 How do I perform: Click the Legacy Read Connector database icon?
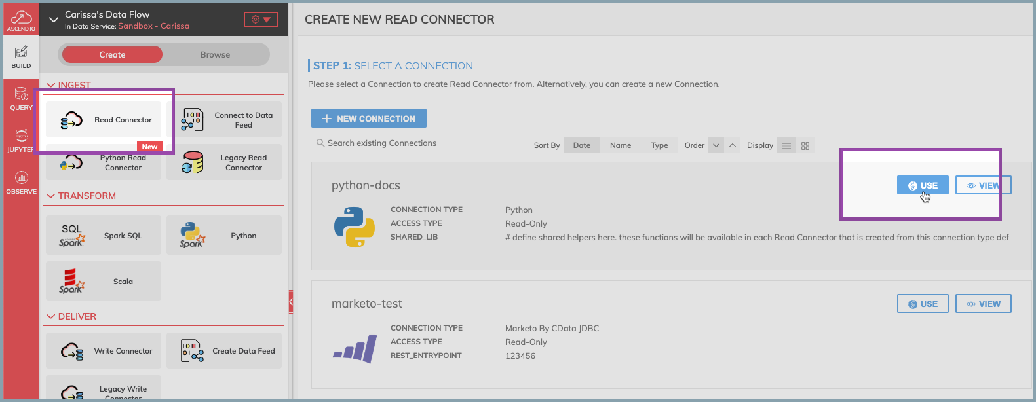192,162
